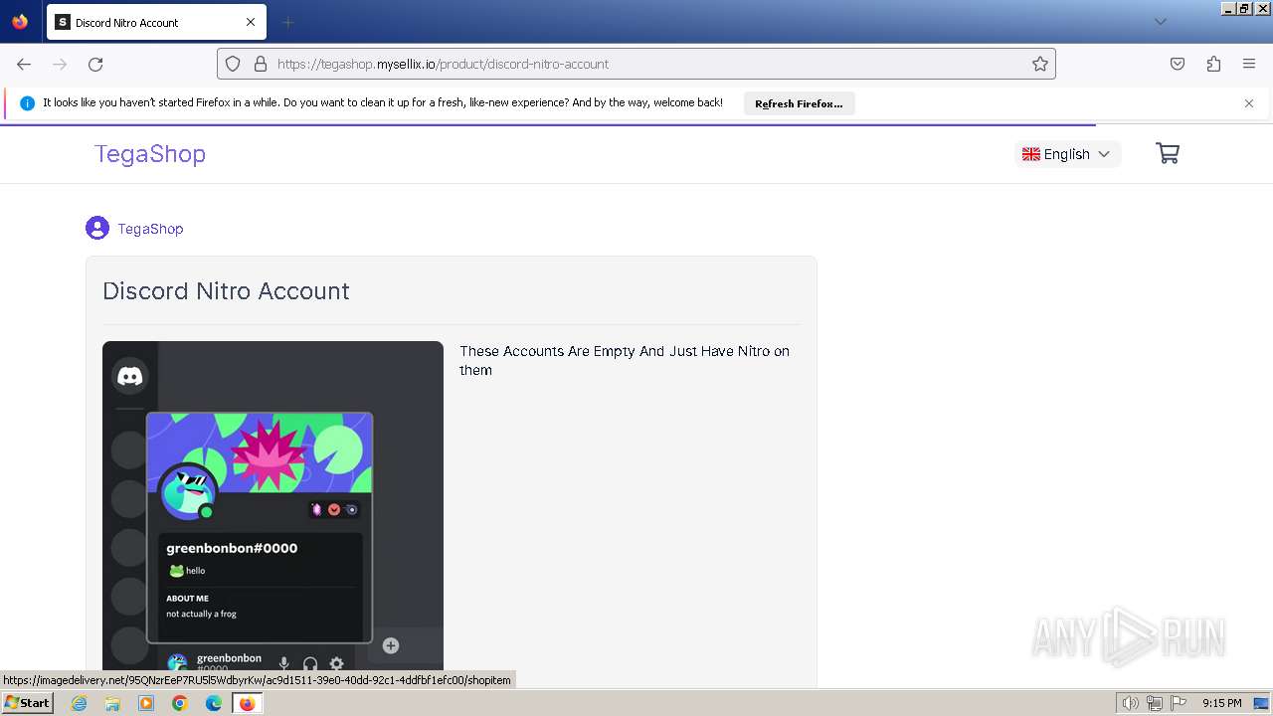Launch Microsoft Edge from the taskbar
The height and width of the screenshot is (716, 1273).
pos(214,703)
